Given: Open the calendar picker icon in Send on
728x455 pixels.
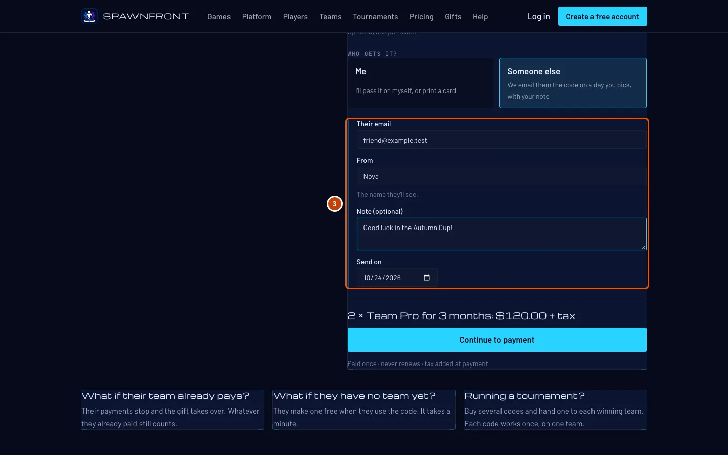Looking at the screenshot, I should coord(427,278).
